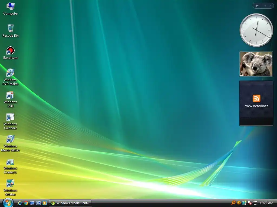This screenshot has height=207, width=277.
Task: Select the Computer desktop icon
Action: point(11,9)
